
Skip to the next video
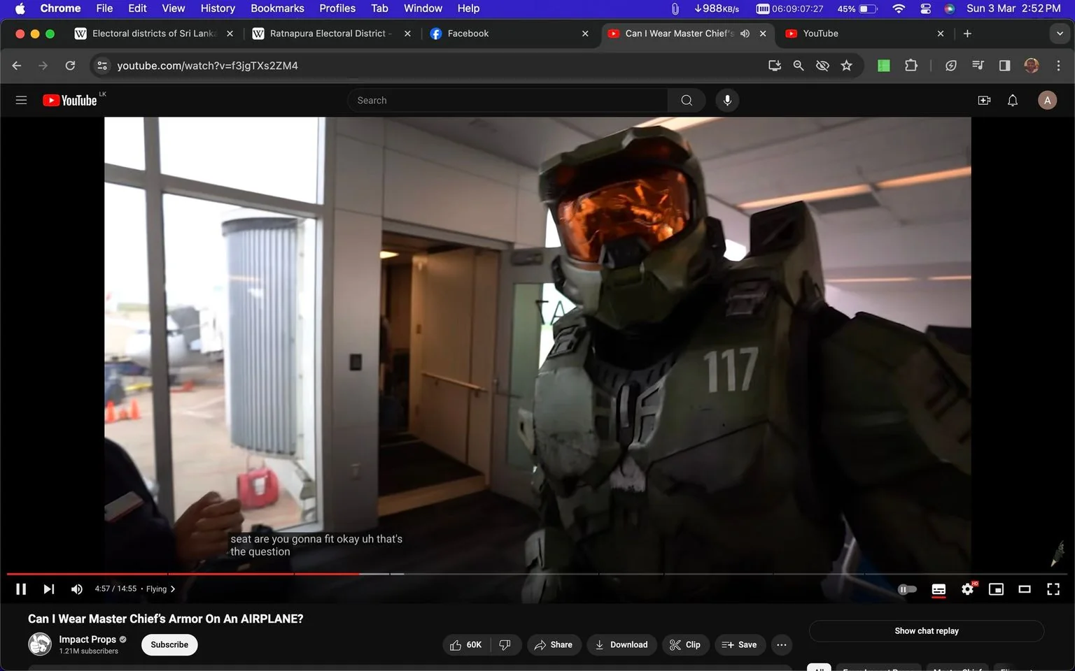tap(48, 589)
